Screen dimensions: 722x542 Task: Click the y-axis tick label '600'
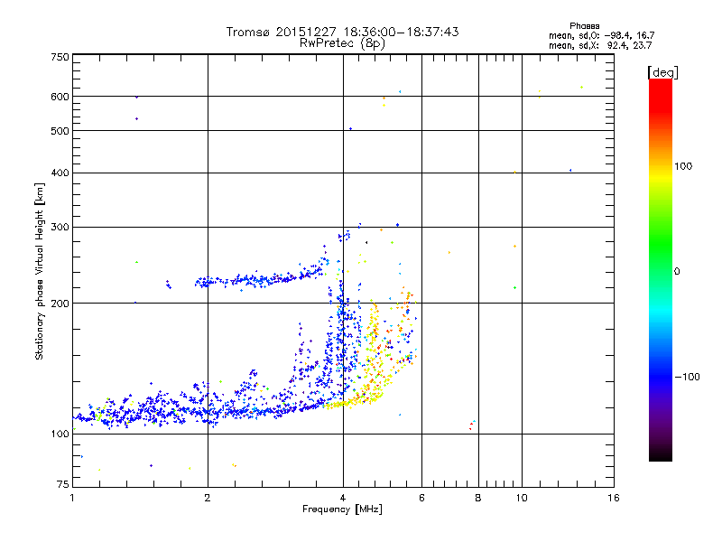click(x=60, y=97)
